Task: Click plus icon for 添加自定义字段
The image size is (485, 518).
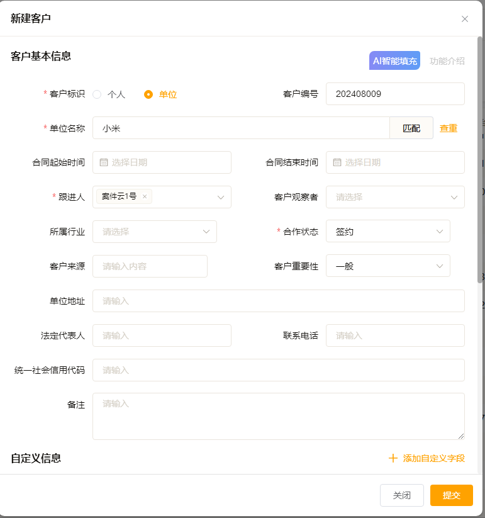Action: [x=393, y=458]
